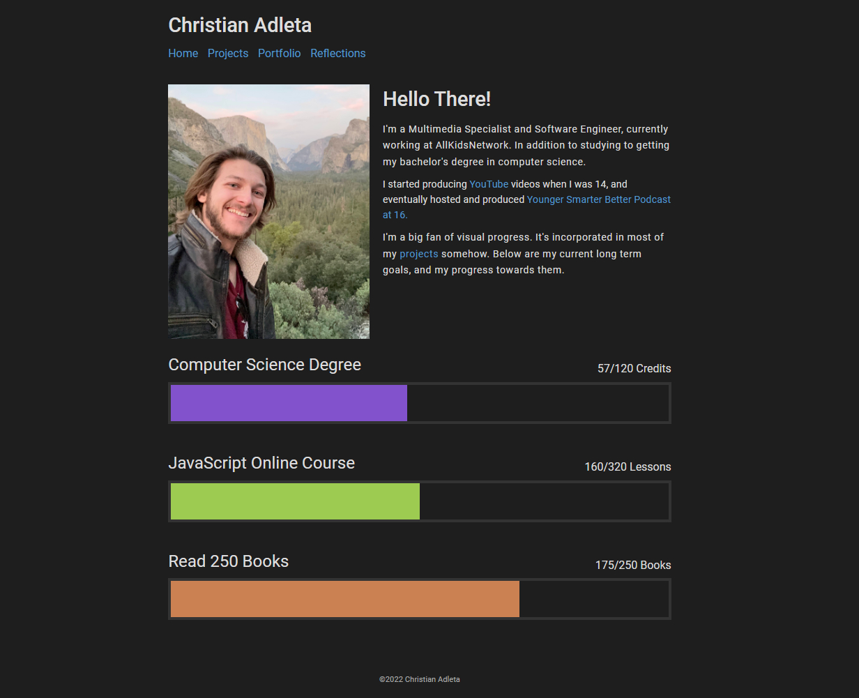Select the Reflections navigation link
Image resolution: width=859 pixels, height=698 pixels.
coord(337,53)
